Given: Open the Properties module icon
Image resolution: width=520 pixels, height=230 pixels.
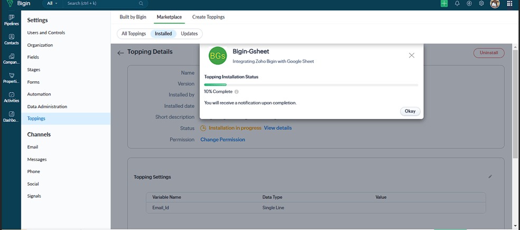Looking at the screenshot, I should (x=11, y=75).
